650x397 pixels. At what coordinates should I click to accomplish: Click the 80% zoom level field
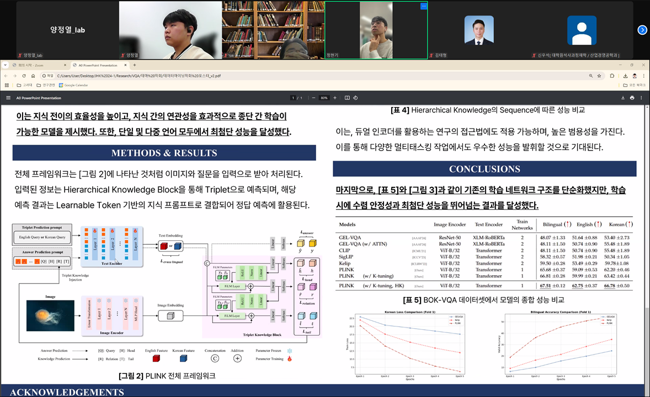[x=324, y=98]
